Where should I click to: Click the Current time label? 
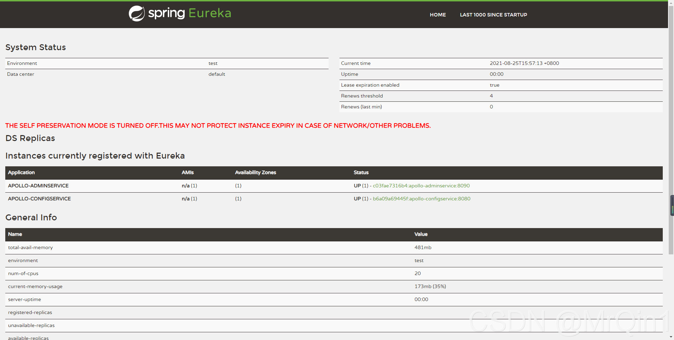pyautogui.click(x=356, y=63)
